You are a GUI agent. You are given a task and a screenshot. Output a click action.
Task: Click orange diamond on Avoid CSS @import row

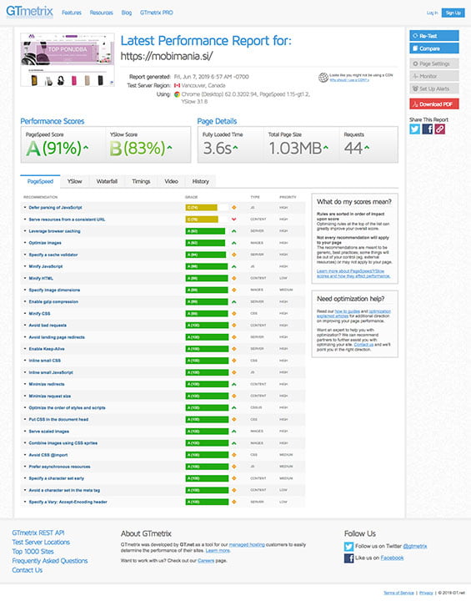tap(234, 455)
